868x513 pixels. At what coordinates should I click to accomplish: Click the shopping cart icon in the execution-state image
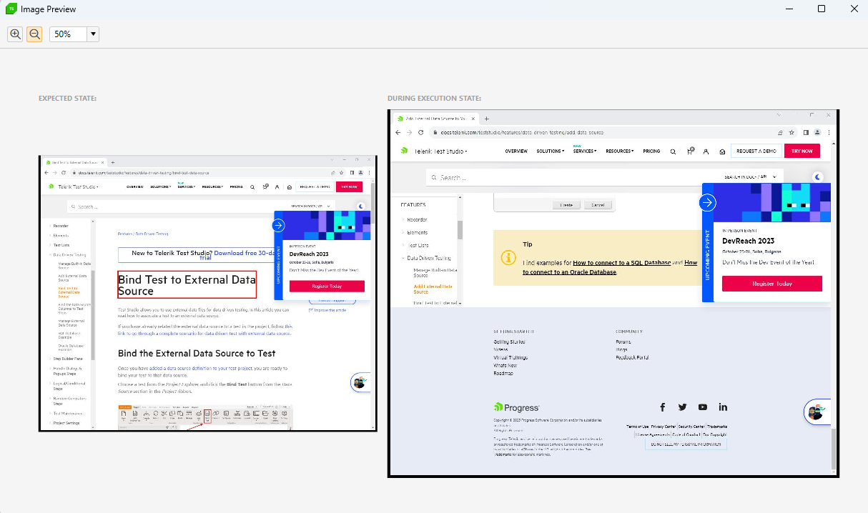click(690, 151)
